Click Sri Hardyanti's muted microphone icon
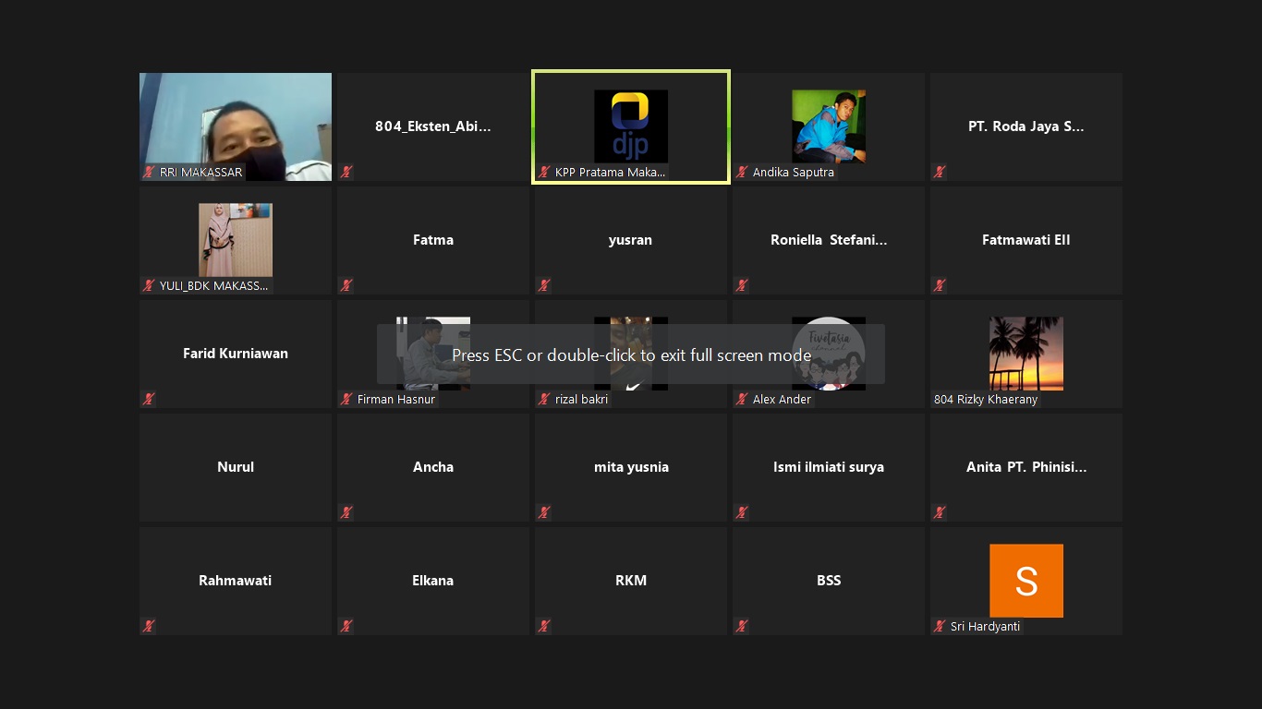The height and width of the screenshot is (709, 1262). point(940,627)
